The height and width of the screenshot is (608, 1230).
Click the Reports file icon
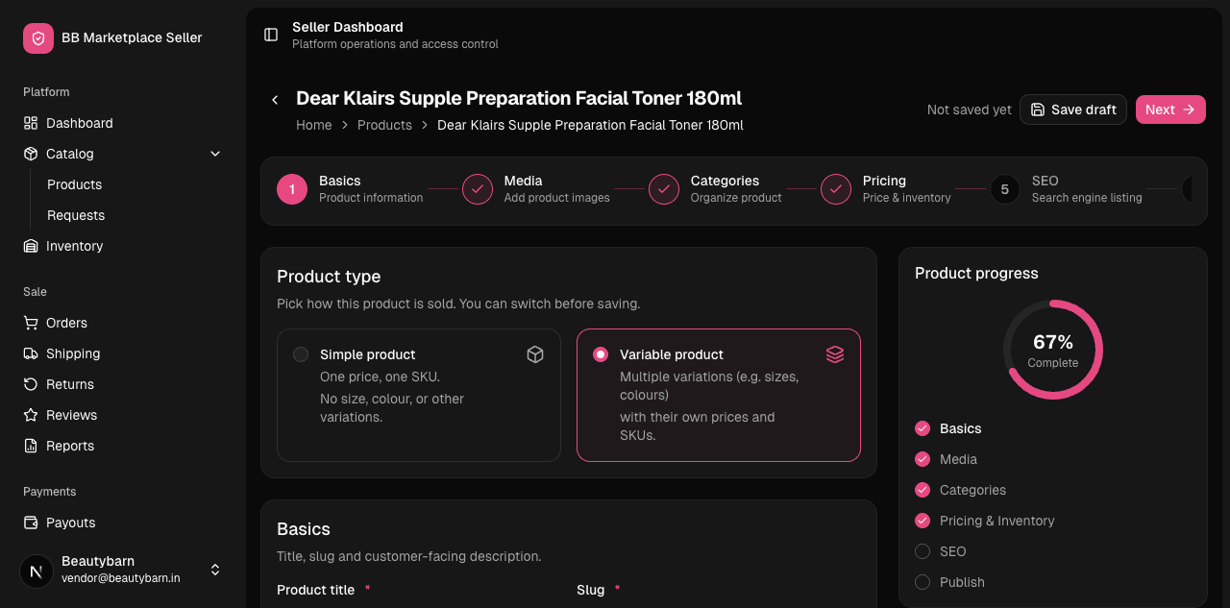31,446
